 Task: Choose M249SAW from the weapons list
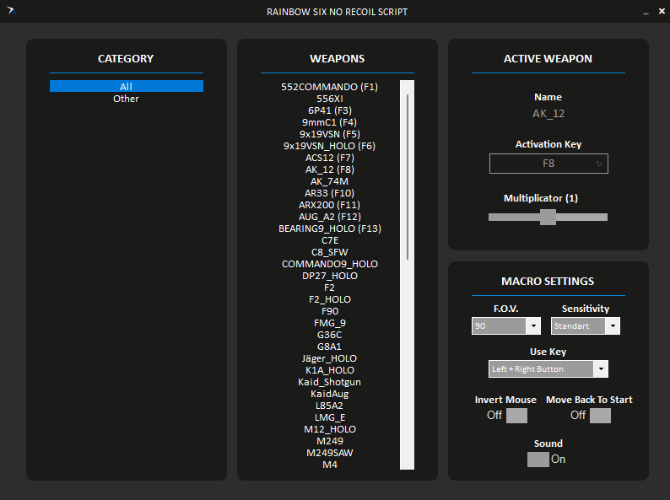pos(329,453)
